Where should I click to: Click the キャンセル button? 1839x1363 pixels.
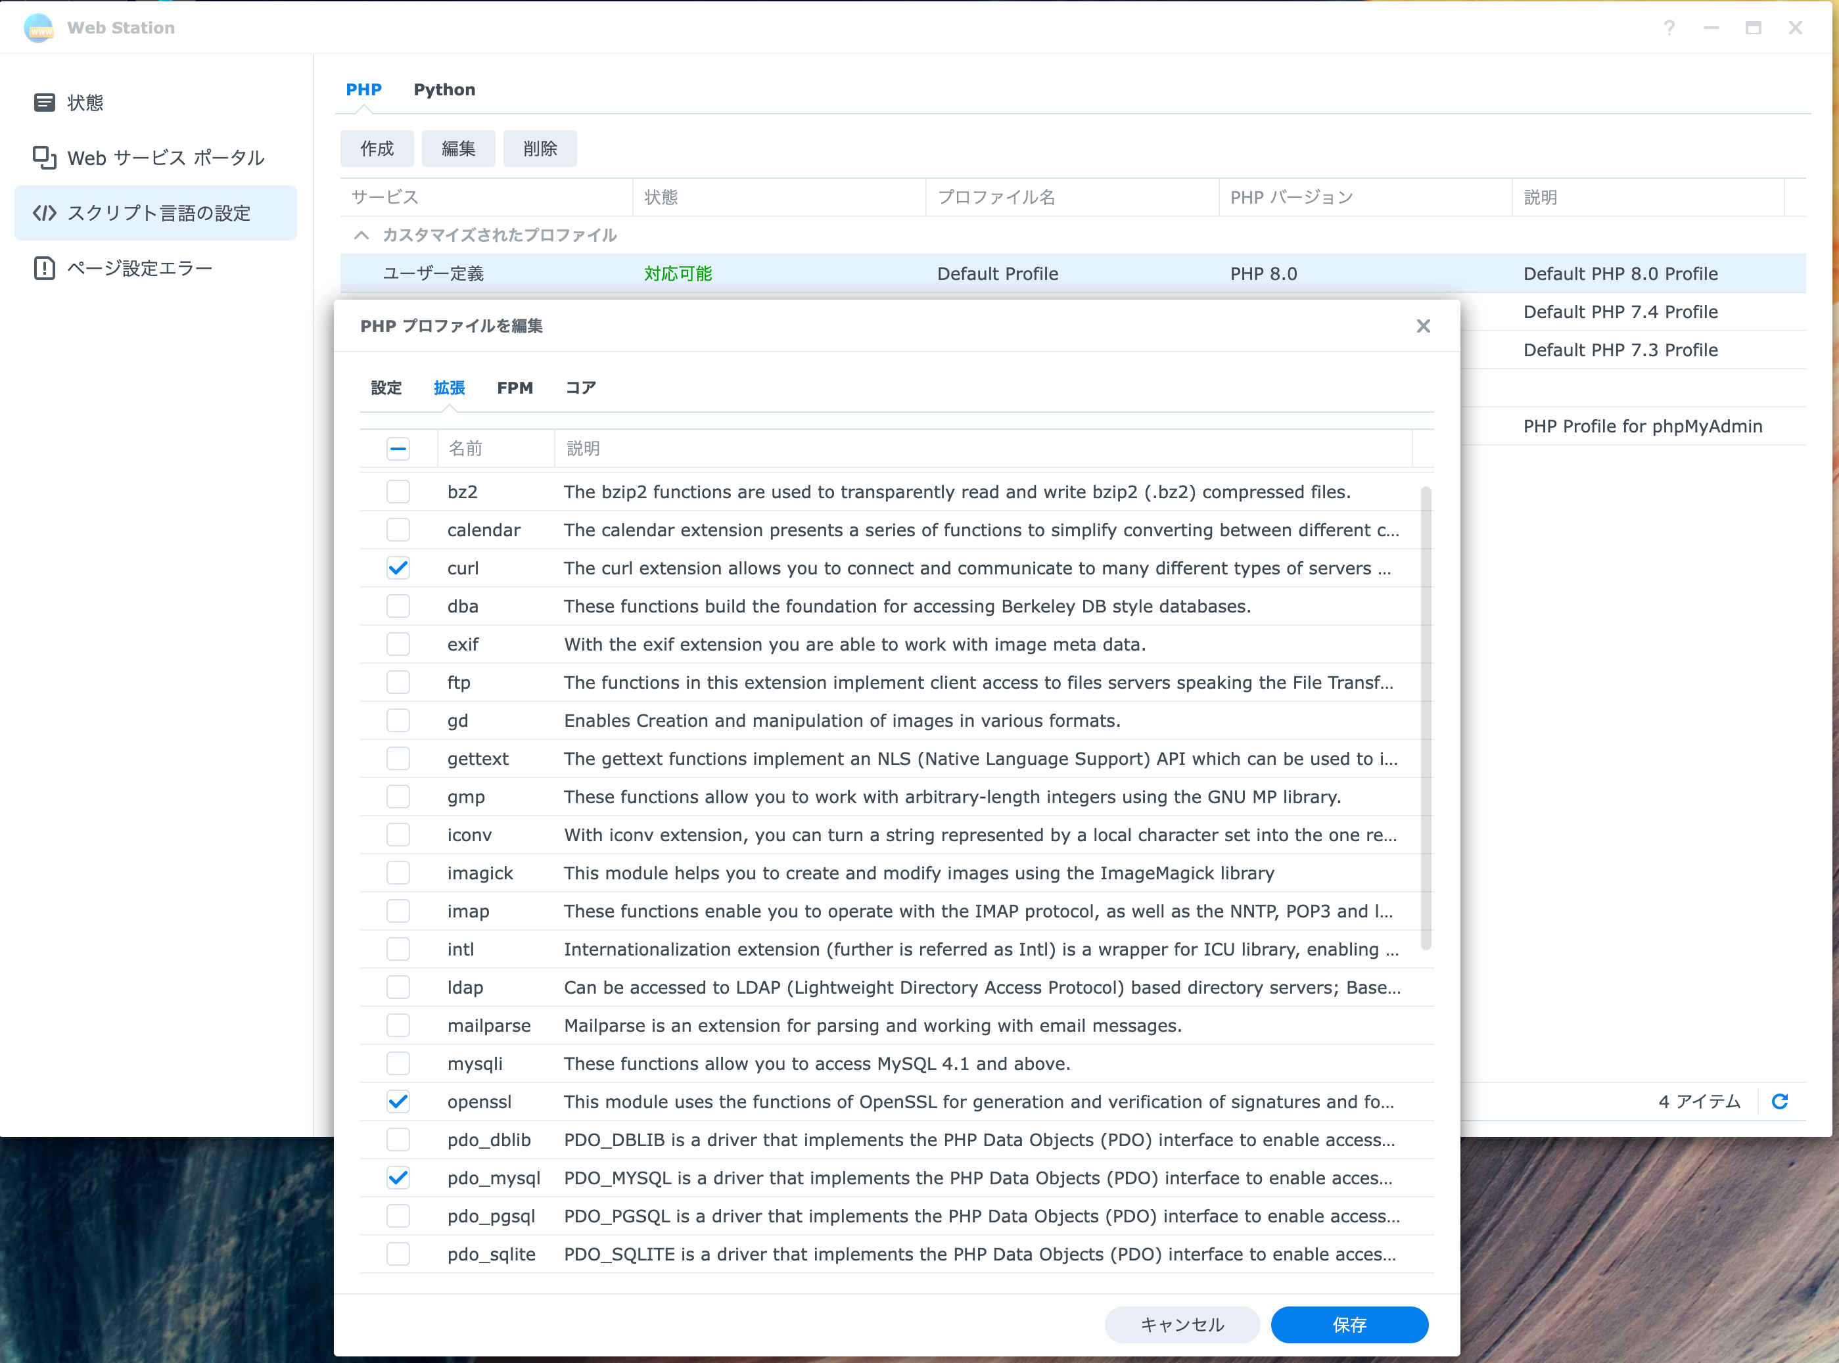1180,1324
